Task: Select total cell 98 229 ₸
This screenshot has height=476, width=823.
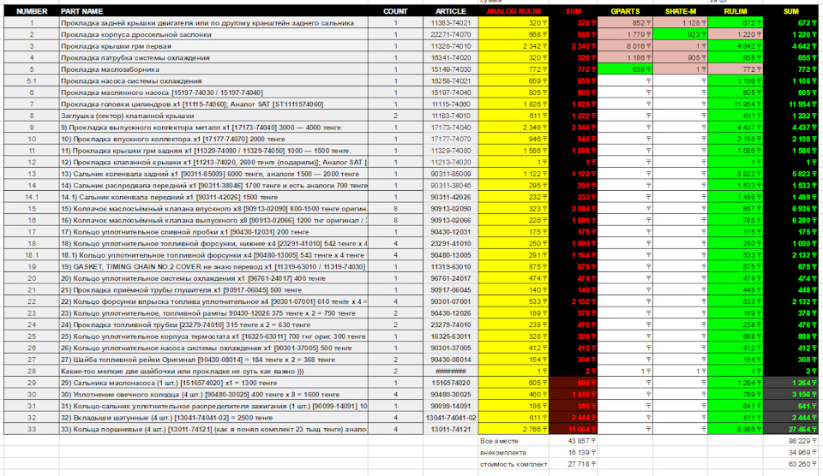Action: pos(790,441)
